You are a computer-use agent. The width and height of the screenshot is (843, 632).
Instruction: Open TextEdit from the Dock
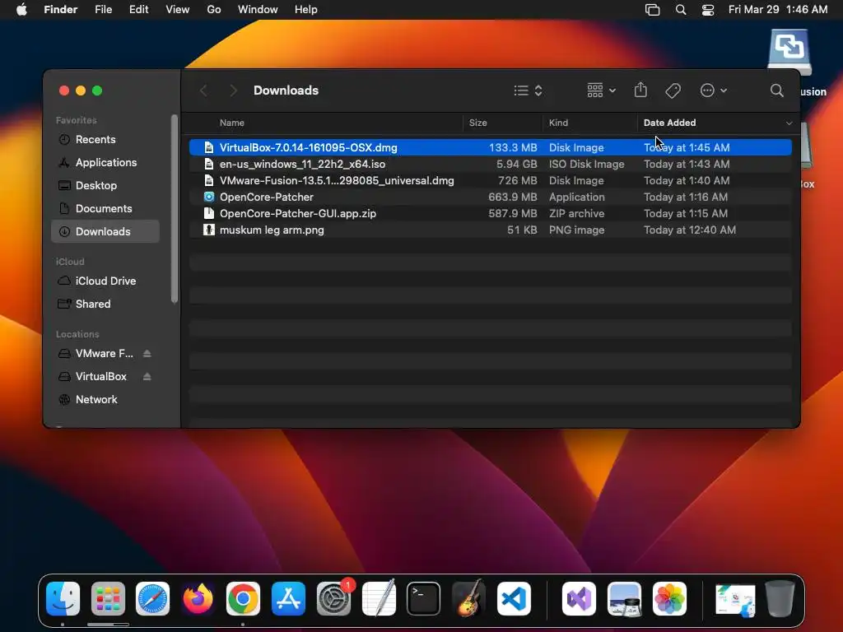pyautogui.click(x=379, y=599)
